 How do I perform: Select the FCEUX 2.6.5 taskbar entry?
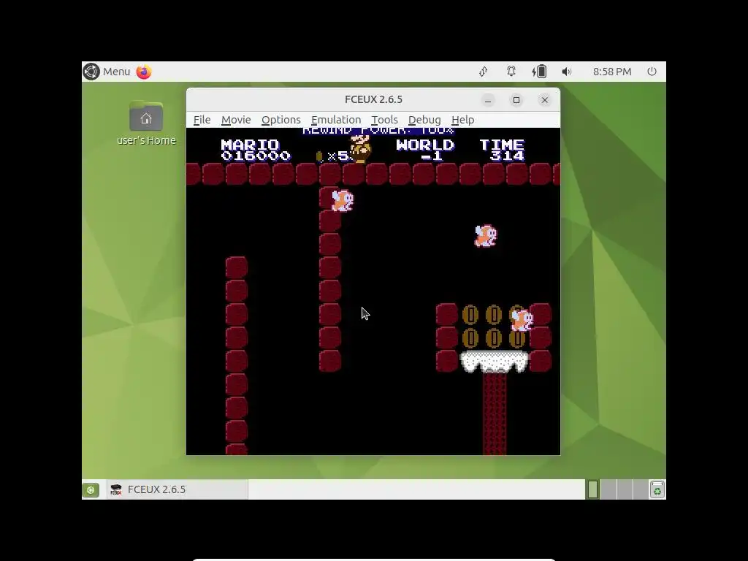(178, 489)
